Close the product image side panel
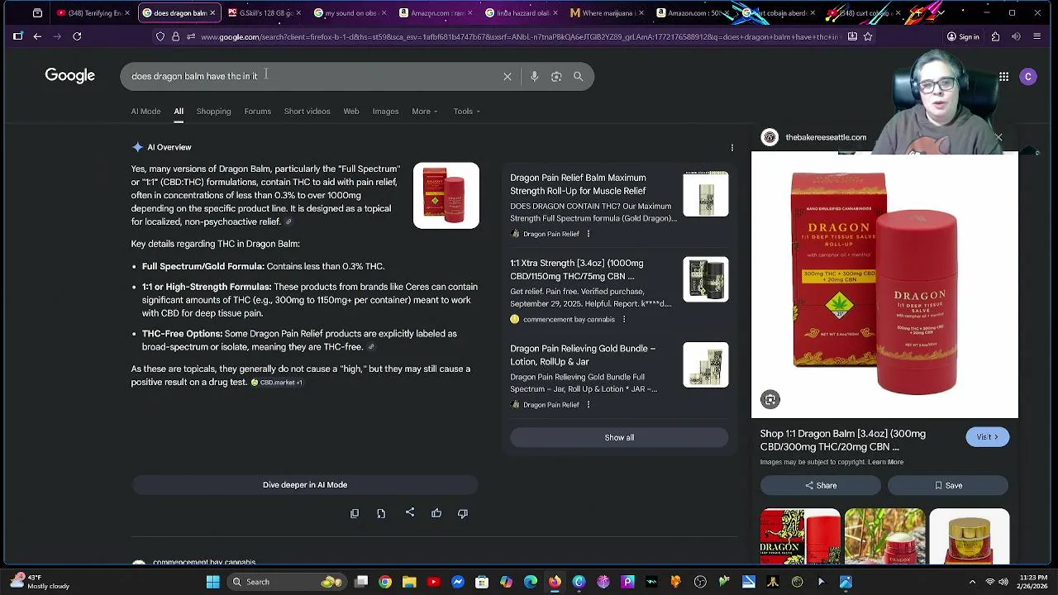 (x=998, y=137)
